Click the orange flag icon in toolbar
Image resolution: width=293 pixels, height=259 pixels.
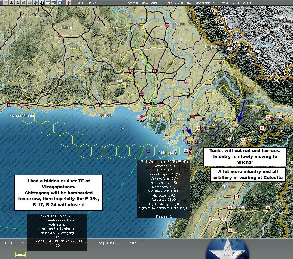[6, 3]
